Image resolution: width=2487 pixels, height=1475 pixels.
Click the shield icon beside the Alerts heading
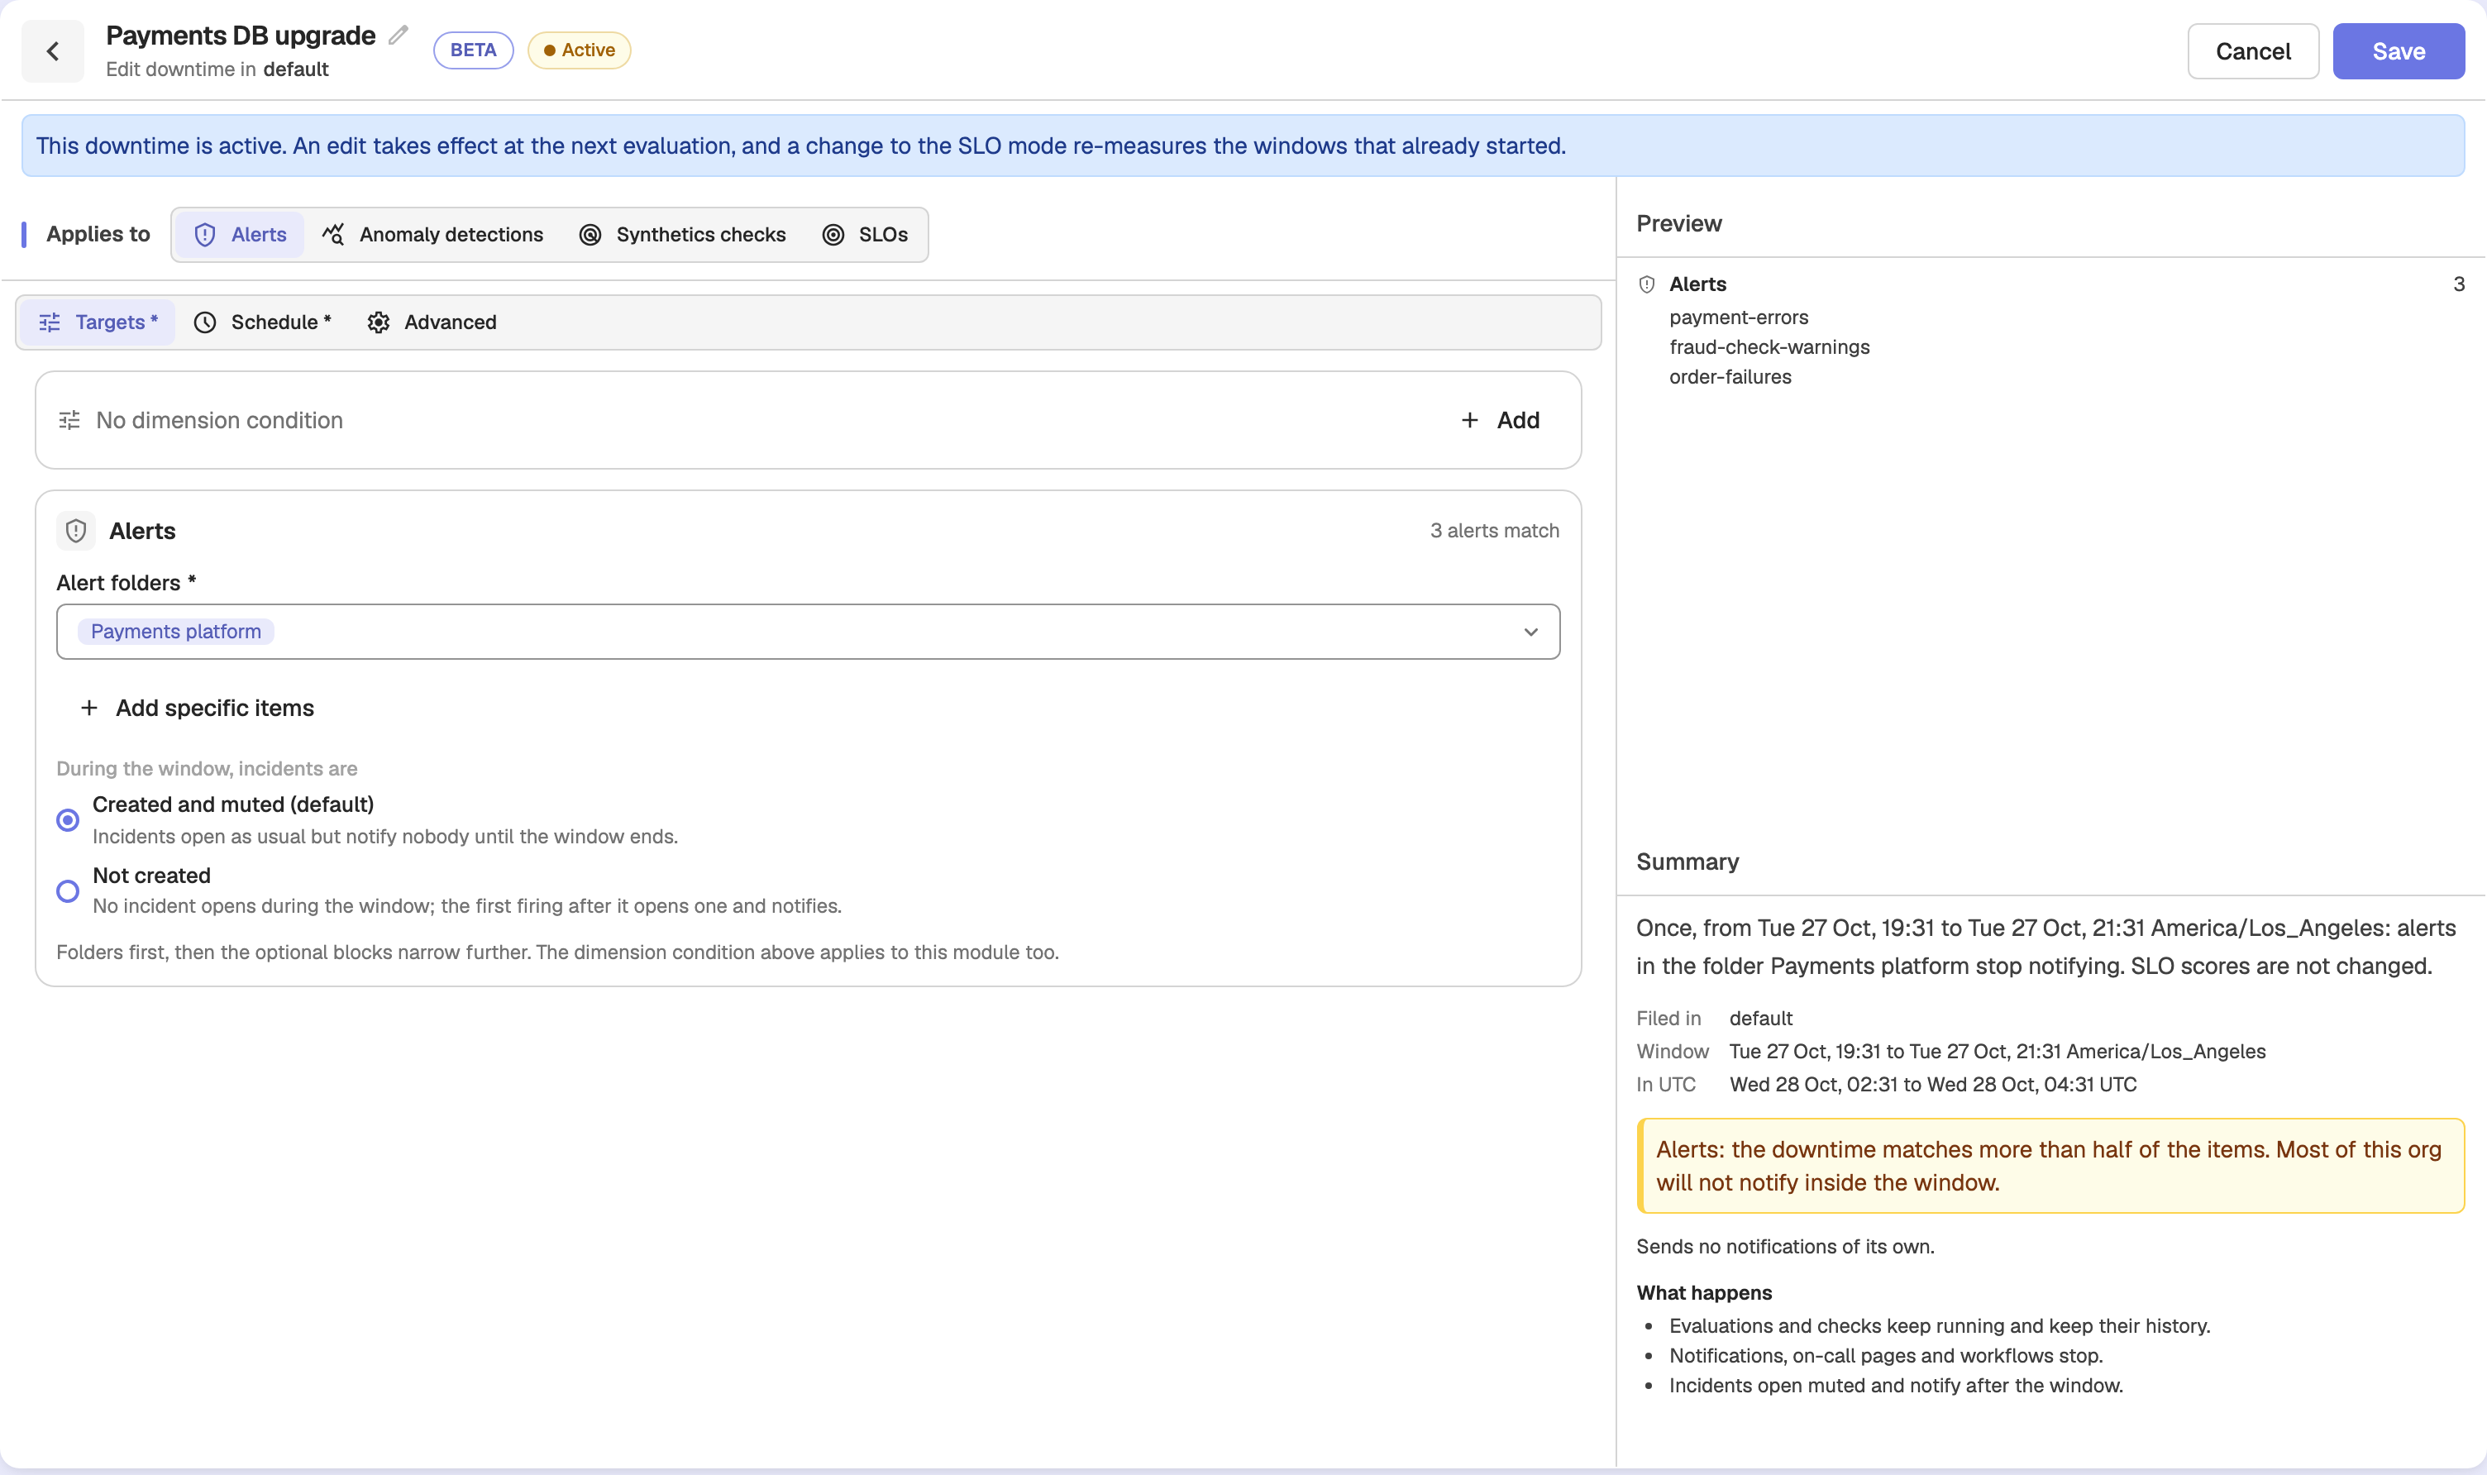tap(77, 531)
